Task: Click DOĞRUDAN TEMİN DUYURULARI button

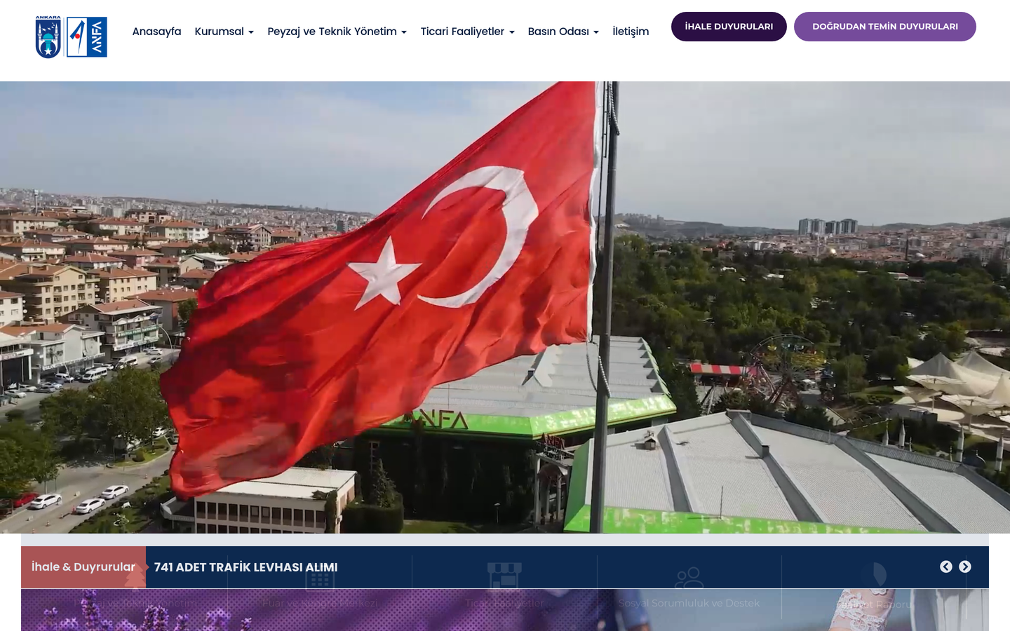Action: (x=885, y=27)
